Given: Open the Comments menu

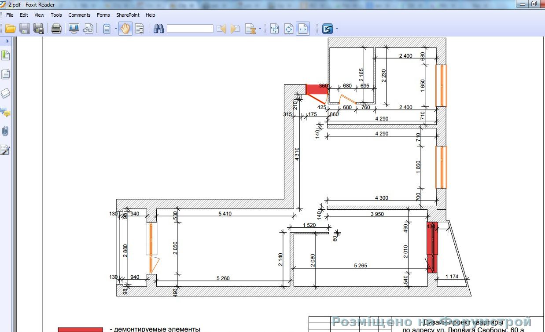Looking at the screenshot, I should (79, 15).
